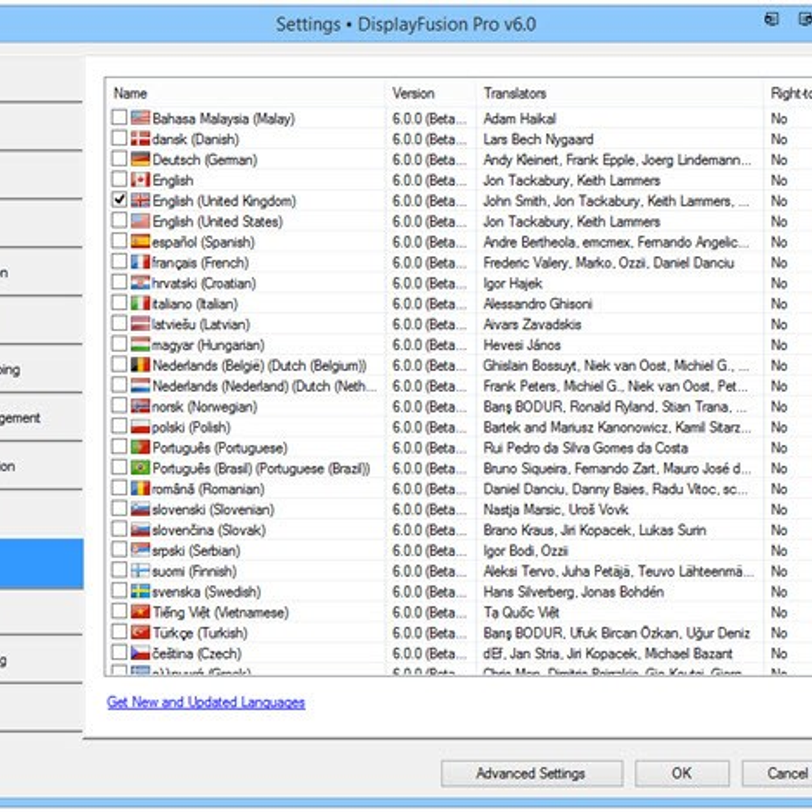
Task: Enable the español (Spanish) checkbox
Action: [119, 241]
